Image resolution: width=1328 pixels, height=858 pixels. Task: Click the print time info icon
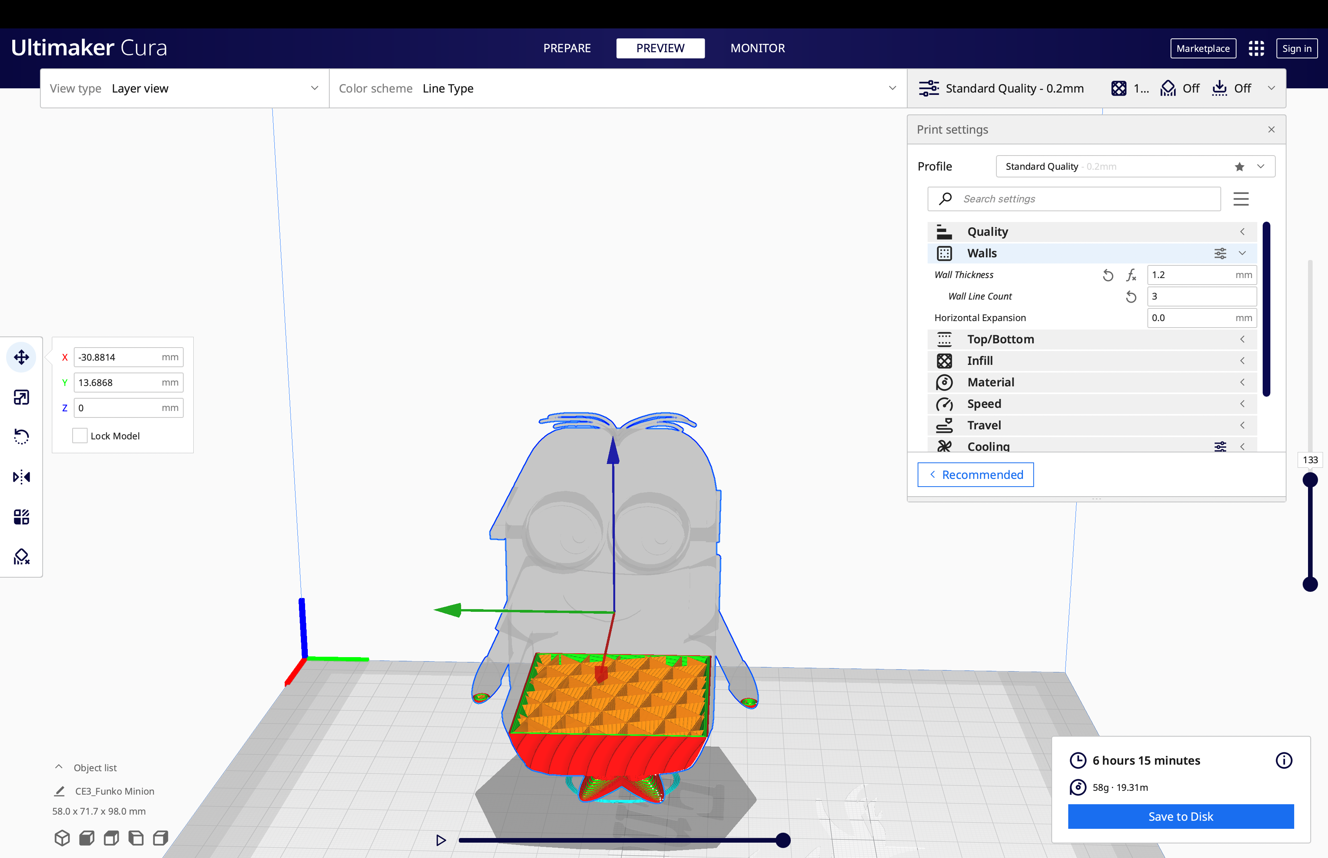(1283, 760)
